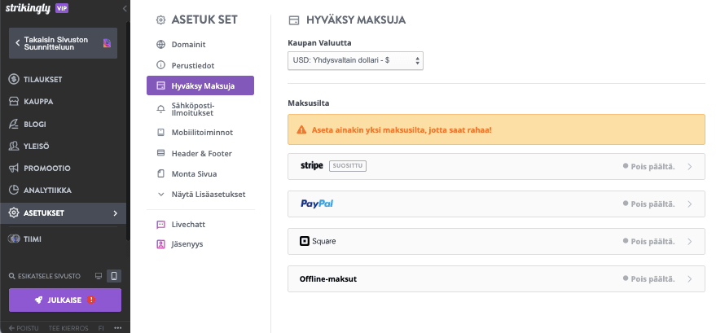Screen dimensions: 716x333
Task: Click Offline-maksut Pois päältä status
Action: [x=649, y=278]
